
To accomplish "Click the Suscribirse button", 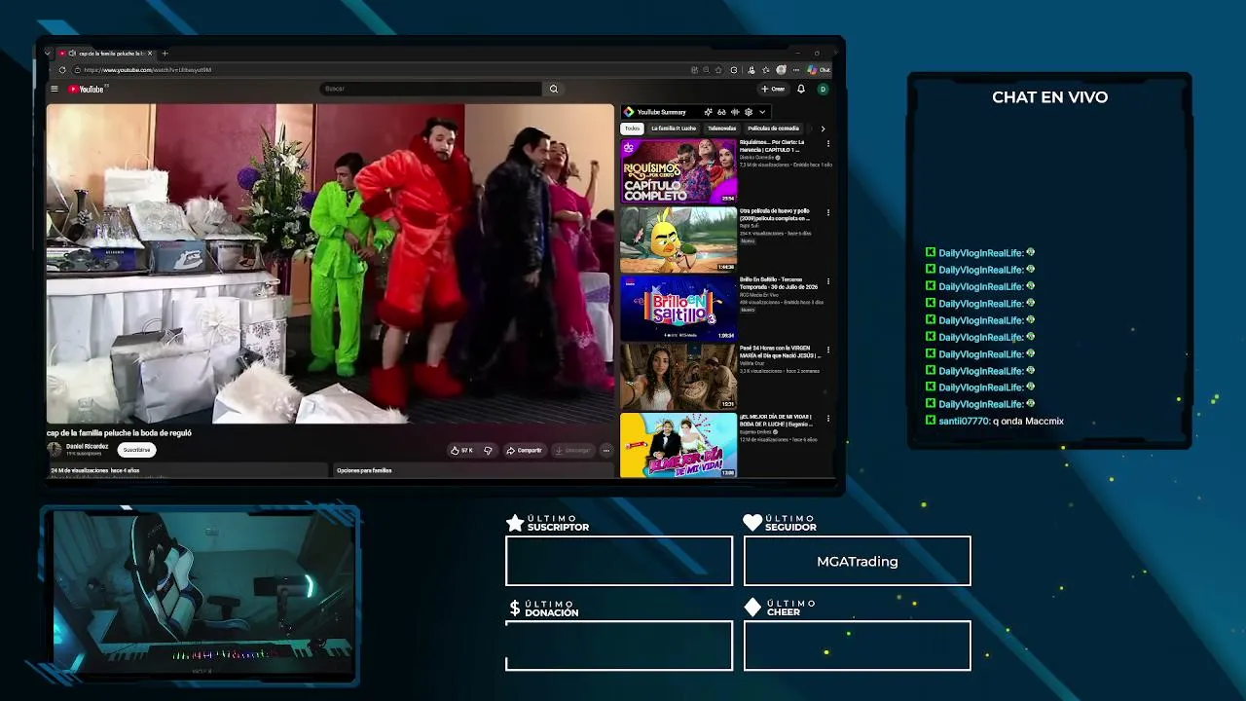I will pyautogui.click(x=137, y=450).
